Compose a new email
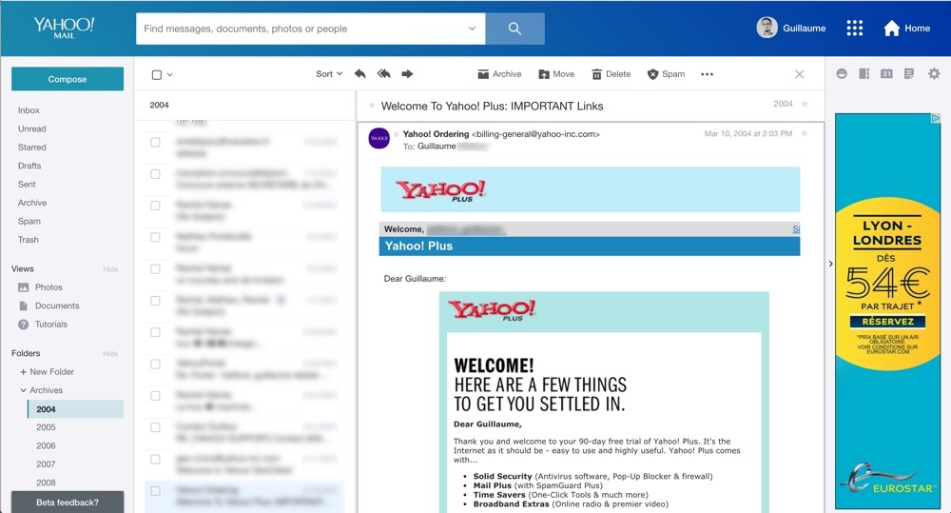The width and height of the screenshot is (951, 513). (x=68, y=79)
